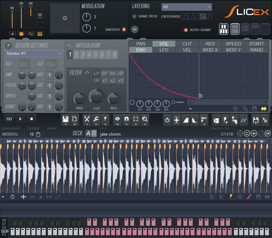Screen dimensions: 272x238
Task: Switch to the LFO tab
Action: [x=164, y=50]
